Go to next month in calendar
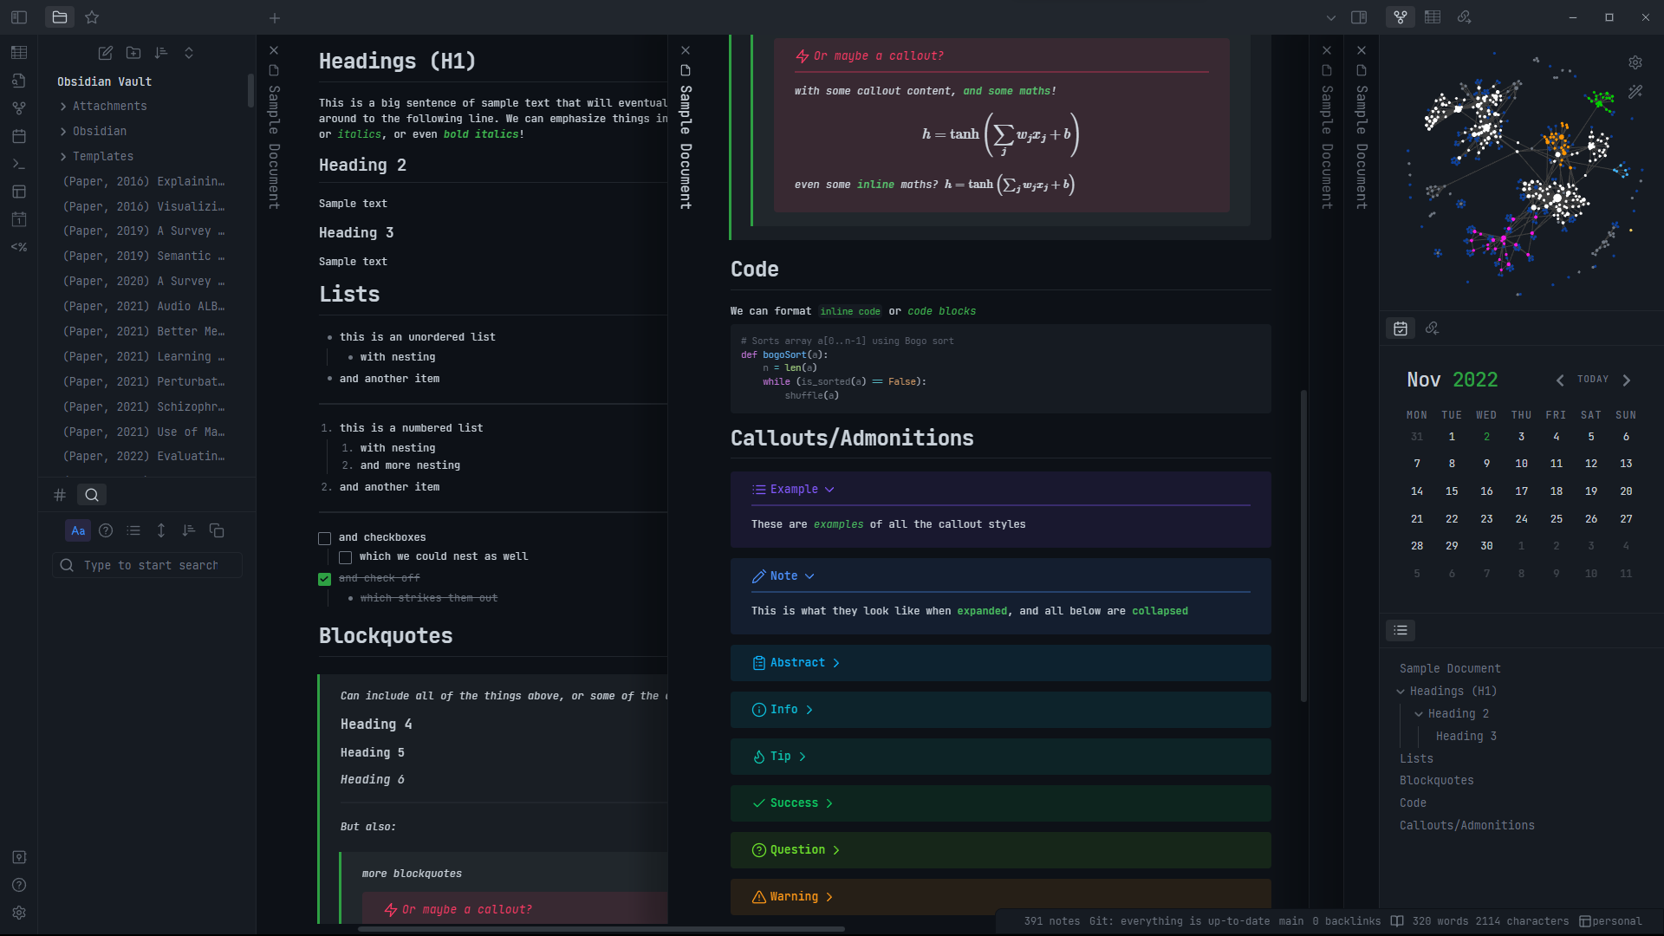This screenshot has height=936, width=1664. point(1627,380)
